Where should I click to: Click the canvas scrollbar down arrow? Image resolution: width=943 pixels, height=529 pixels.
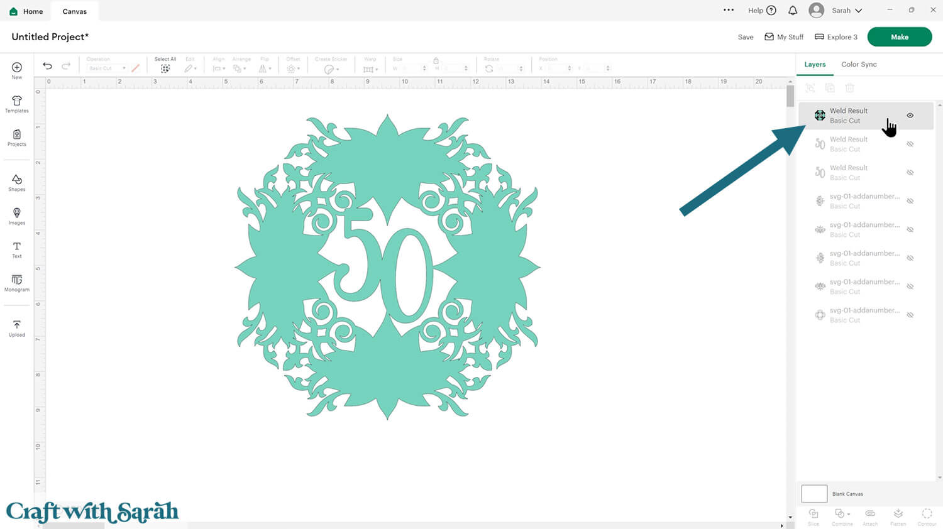(x=790, y=517)
